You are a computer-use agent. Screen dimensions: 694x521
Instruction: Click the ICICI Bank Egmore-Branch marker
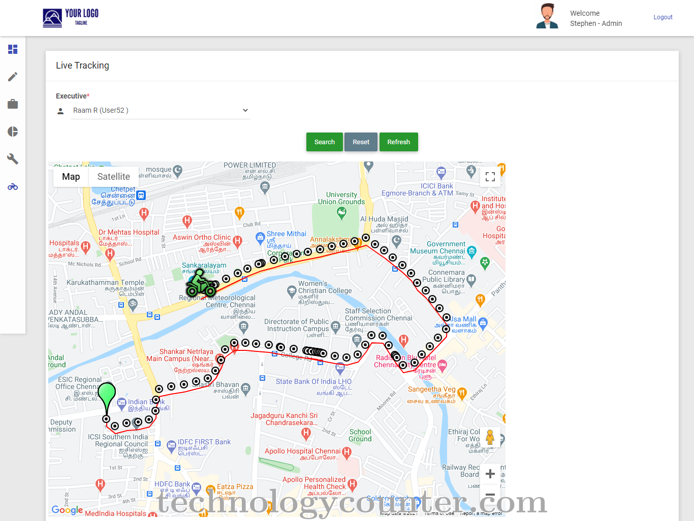(441, 172)
